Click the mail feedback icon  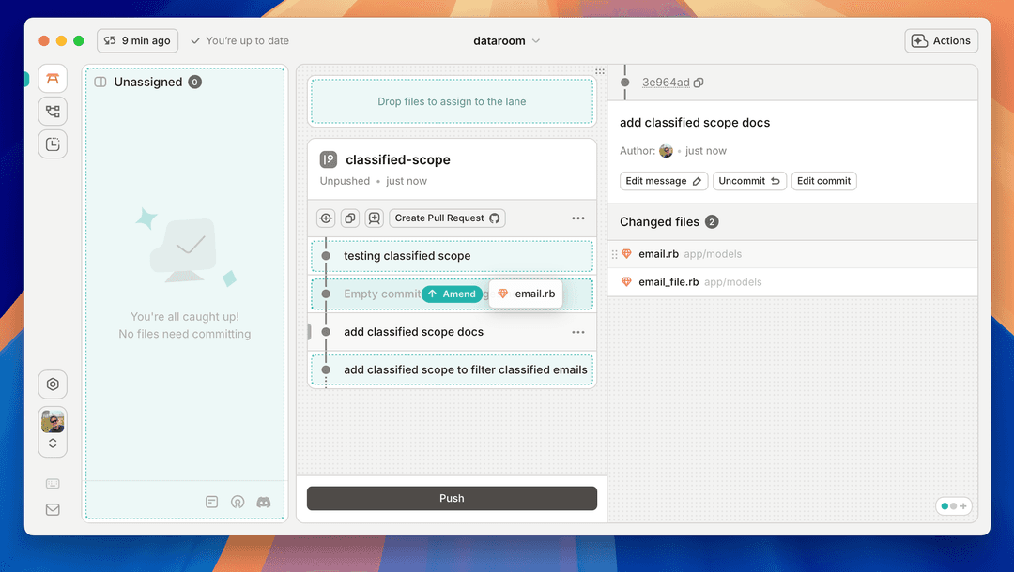(53, 509)
